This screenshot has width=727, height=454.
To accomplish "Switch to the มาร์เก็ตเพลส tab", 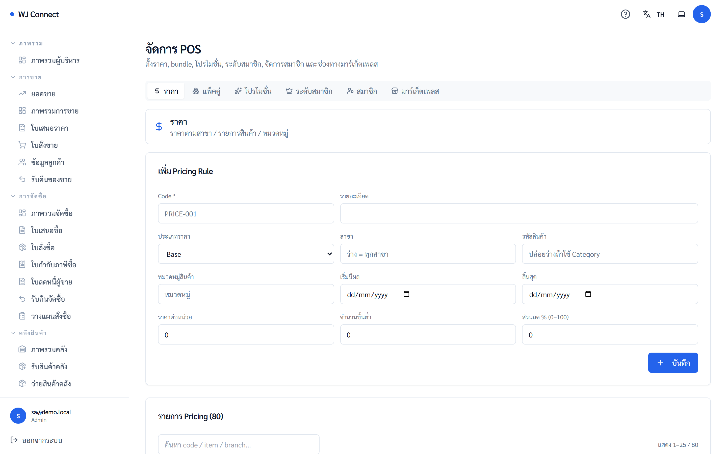I will 415,91.
